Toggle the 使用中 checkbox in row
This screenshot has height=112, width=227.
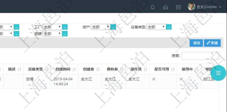[x=181, y=79]
